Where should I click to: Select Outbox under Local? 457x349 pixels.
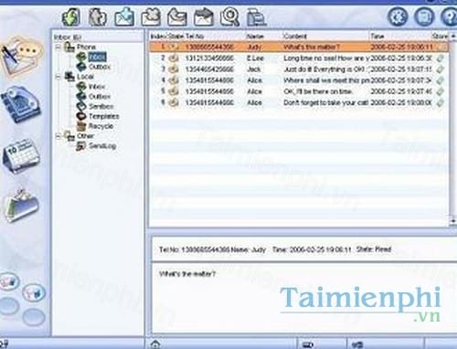100,97
